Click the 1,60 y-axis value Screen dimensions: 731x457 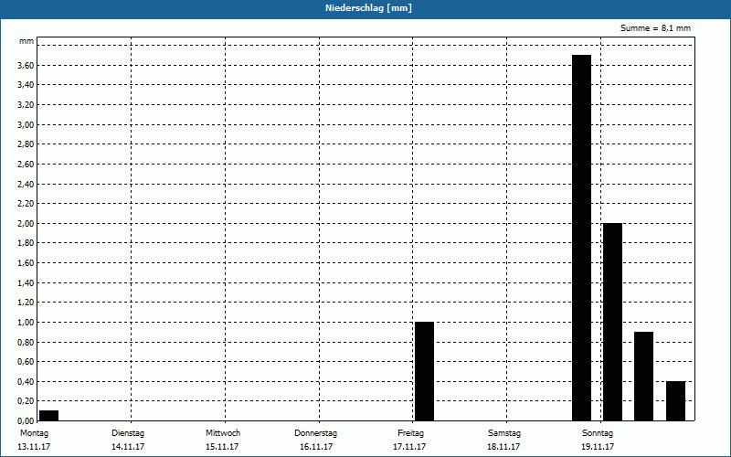26,262
